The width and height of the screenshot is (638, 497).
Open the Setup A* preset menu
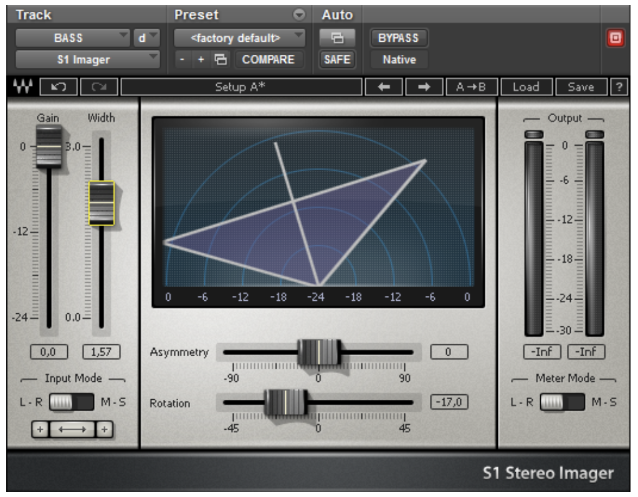coord(241,87)
